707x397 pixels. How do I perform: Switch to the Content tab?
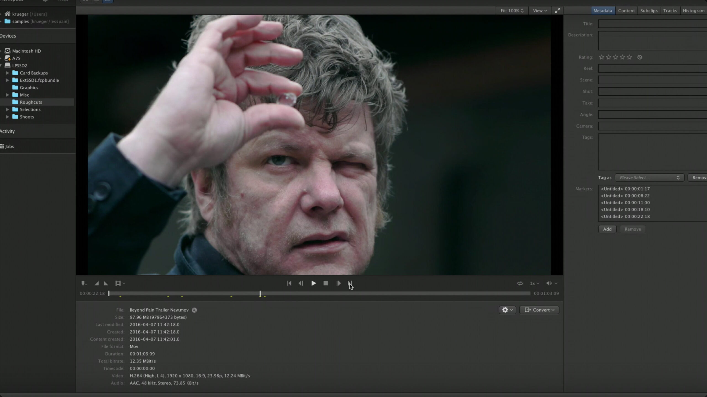pyautogui.click(x=626, y=10)
